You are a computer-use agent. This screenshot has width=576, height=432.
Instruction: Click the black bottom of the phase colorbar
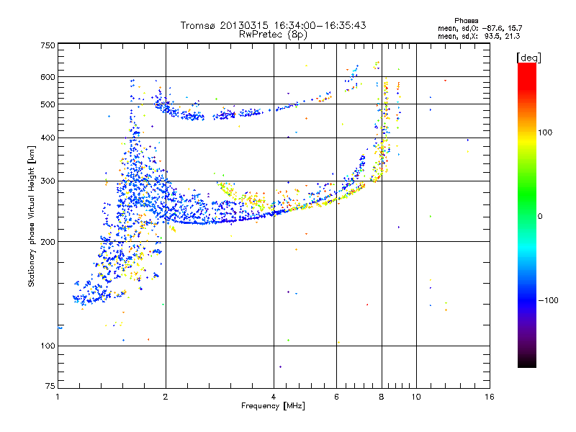(x=527, y=362)
